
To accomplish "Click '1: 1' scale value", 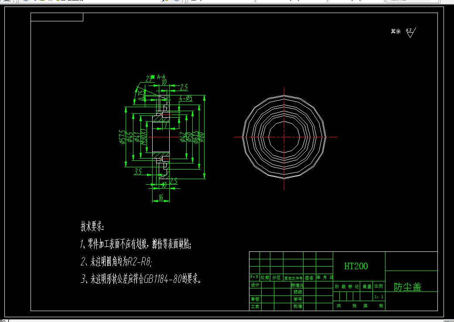I will coord(379,297).
